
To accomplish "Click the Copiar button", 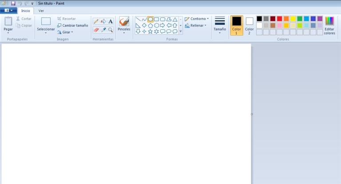I will pos(24,25).
